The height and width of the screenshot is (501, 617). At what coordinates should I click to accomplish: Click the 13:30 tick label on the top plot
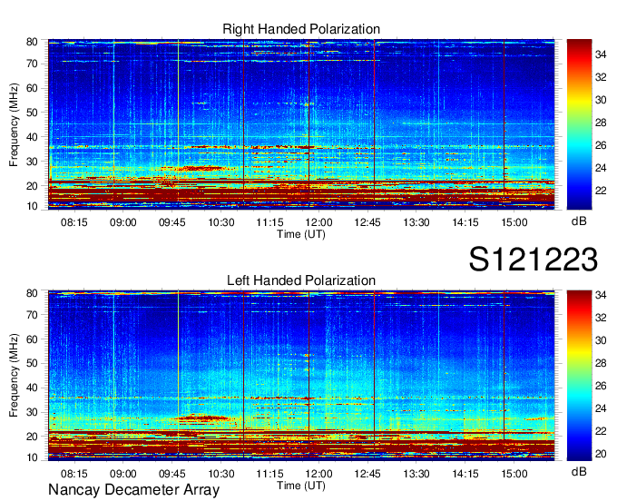tap(416, 222)
